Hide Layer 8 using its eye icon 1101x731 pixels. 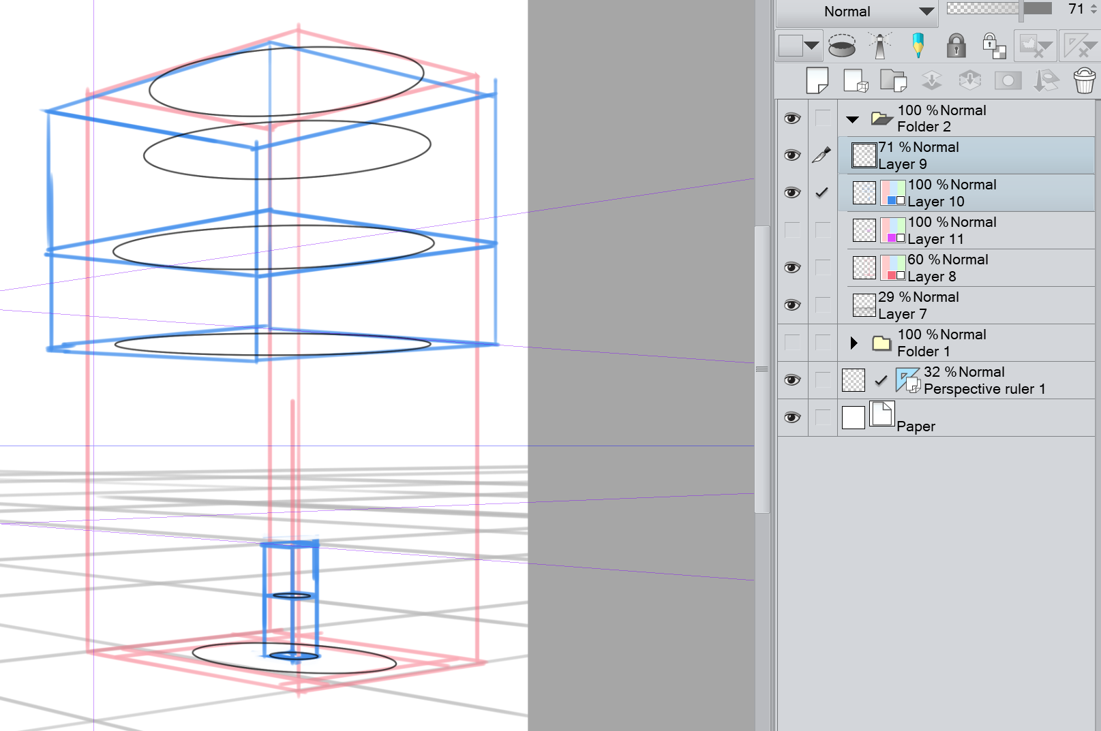(792, 268)
